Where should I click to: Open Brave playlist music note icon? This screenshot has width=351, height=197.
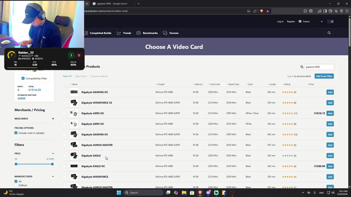click(x=319, y=11)
